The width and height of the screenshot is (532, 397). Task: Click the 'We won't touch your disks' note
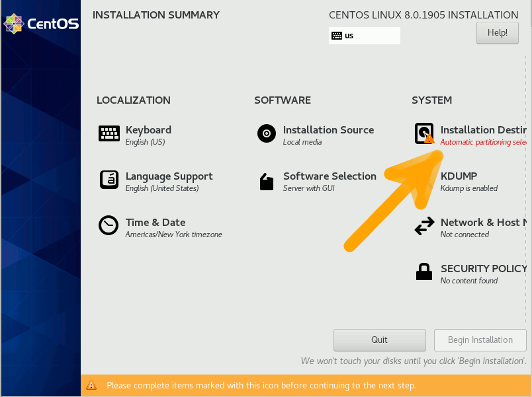point(414,361)
